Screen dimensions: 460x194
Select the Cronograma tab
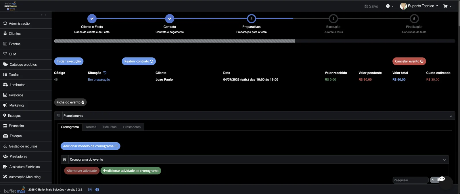(x=70, y=127)
